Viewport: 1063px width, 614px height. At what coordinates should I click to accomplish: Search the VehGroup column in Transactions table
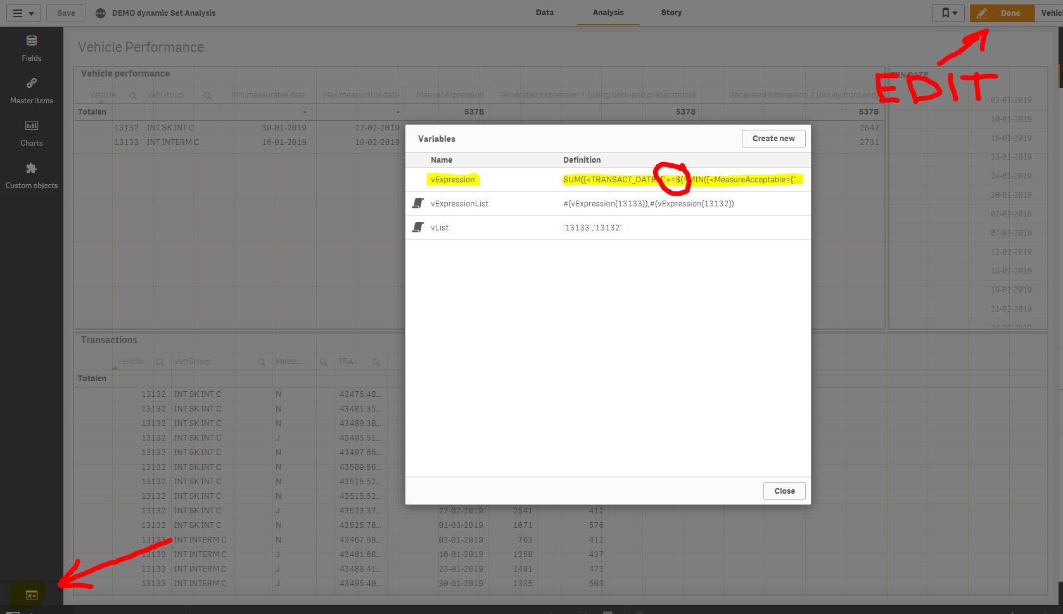tap(261, 362)
